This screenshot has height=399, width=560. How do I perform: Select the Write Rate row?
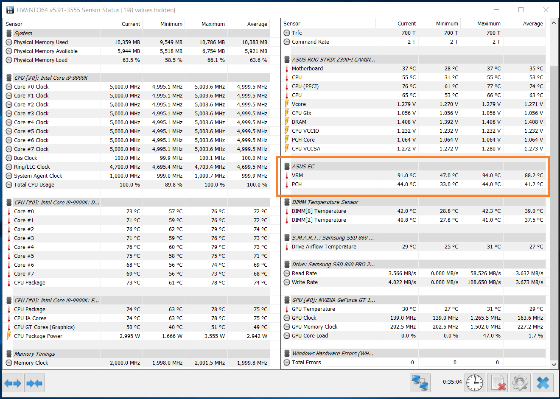(x=414, y=282)
